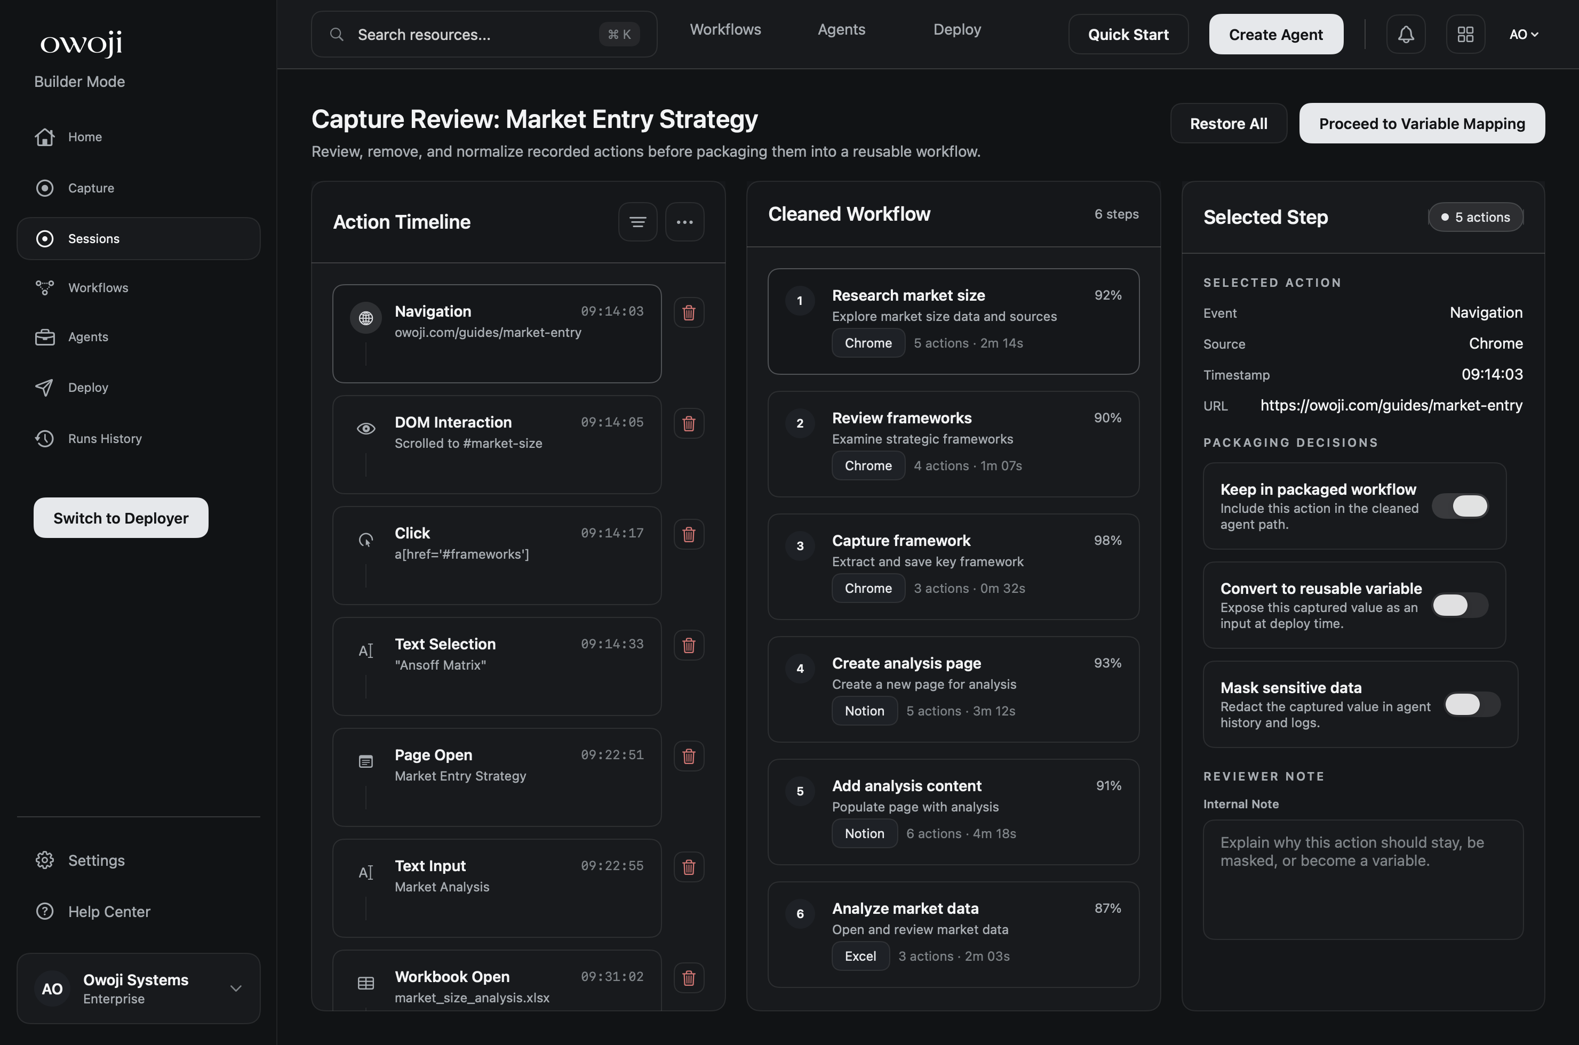The height and width of the screenshot is (1045, 1579).
Task: Enable Convert to reusable variable
Action: click(x=1461, y=605)
